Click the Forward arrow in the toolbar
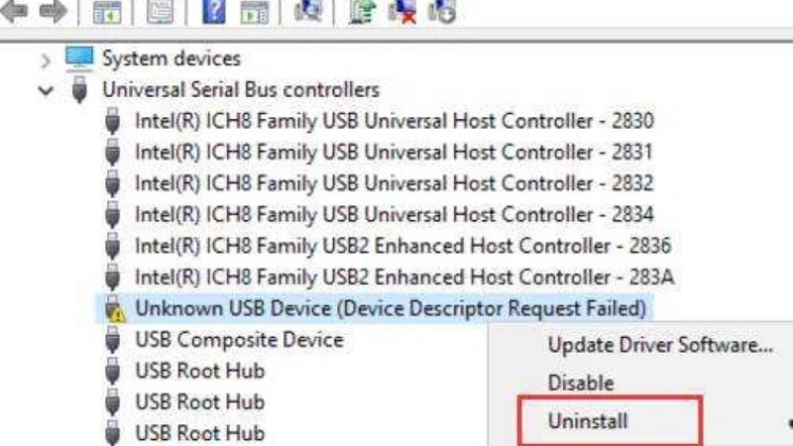This screenshot has height=446, width=793. tap(53, 12)
